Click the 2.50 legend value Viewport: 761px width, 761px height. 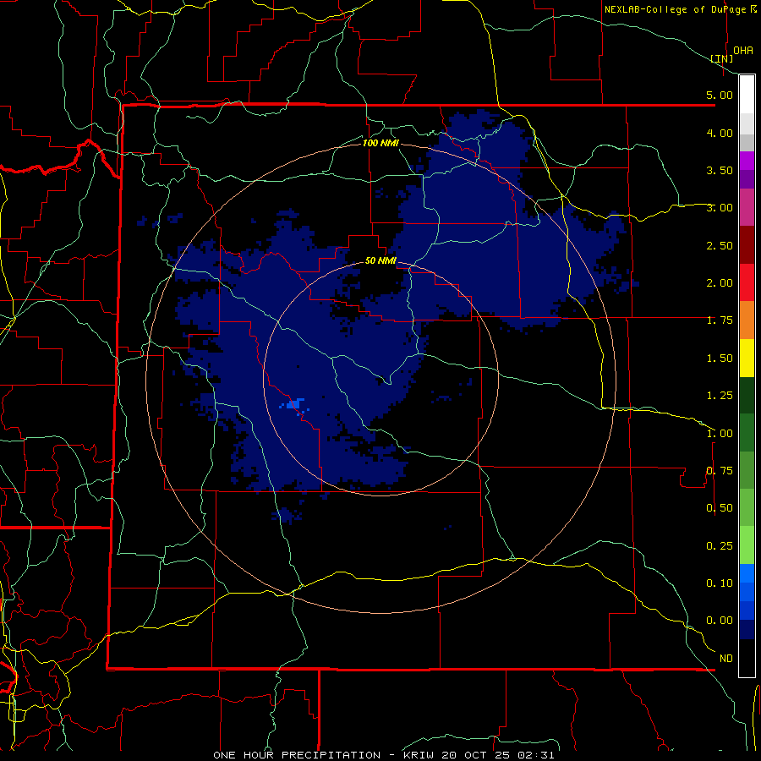coord(720,245)
